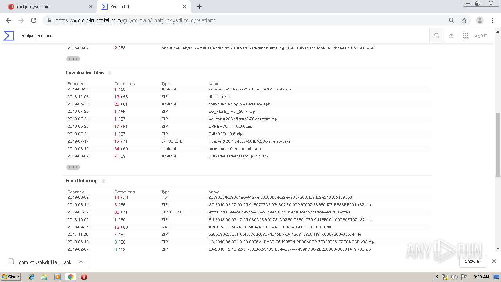Click the page vertical scrollbar
Viewport: 501px width, 282px height.
coord(498,145)
